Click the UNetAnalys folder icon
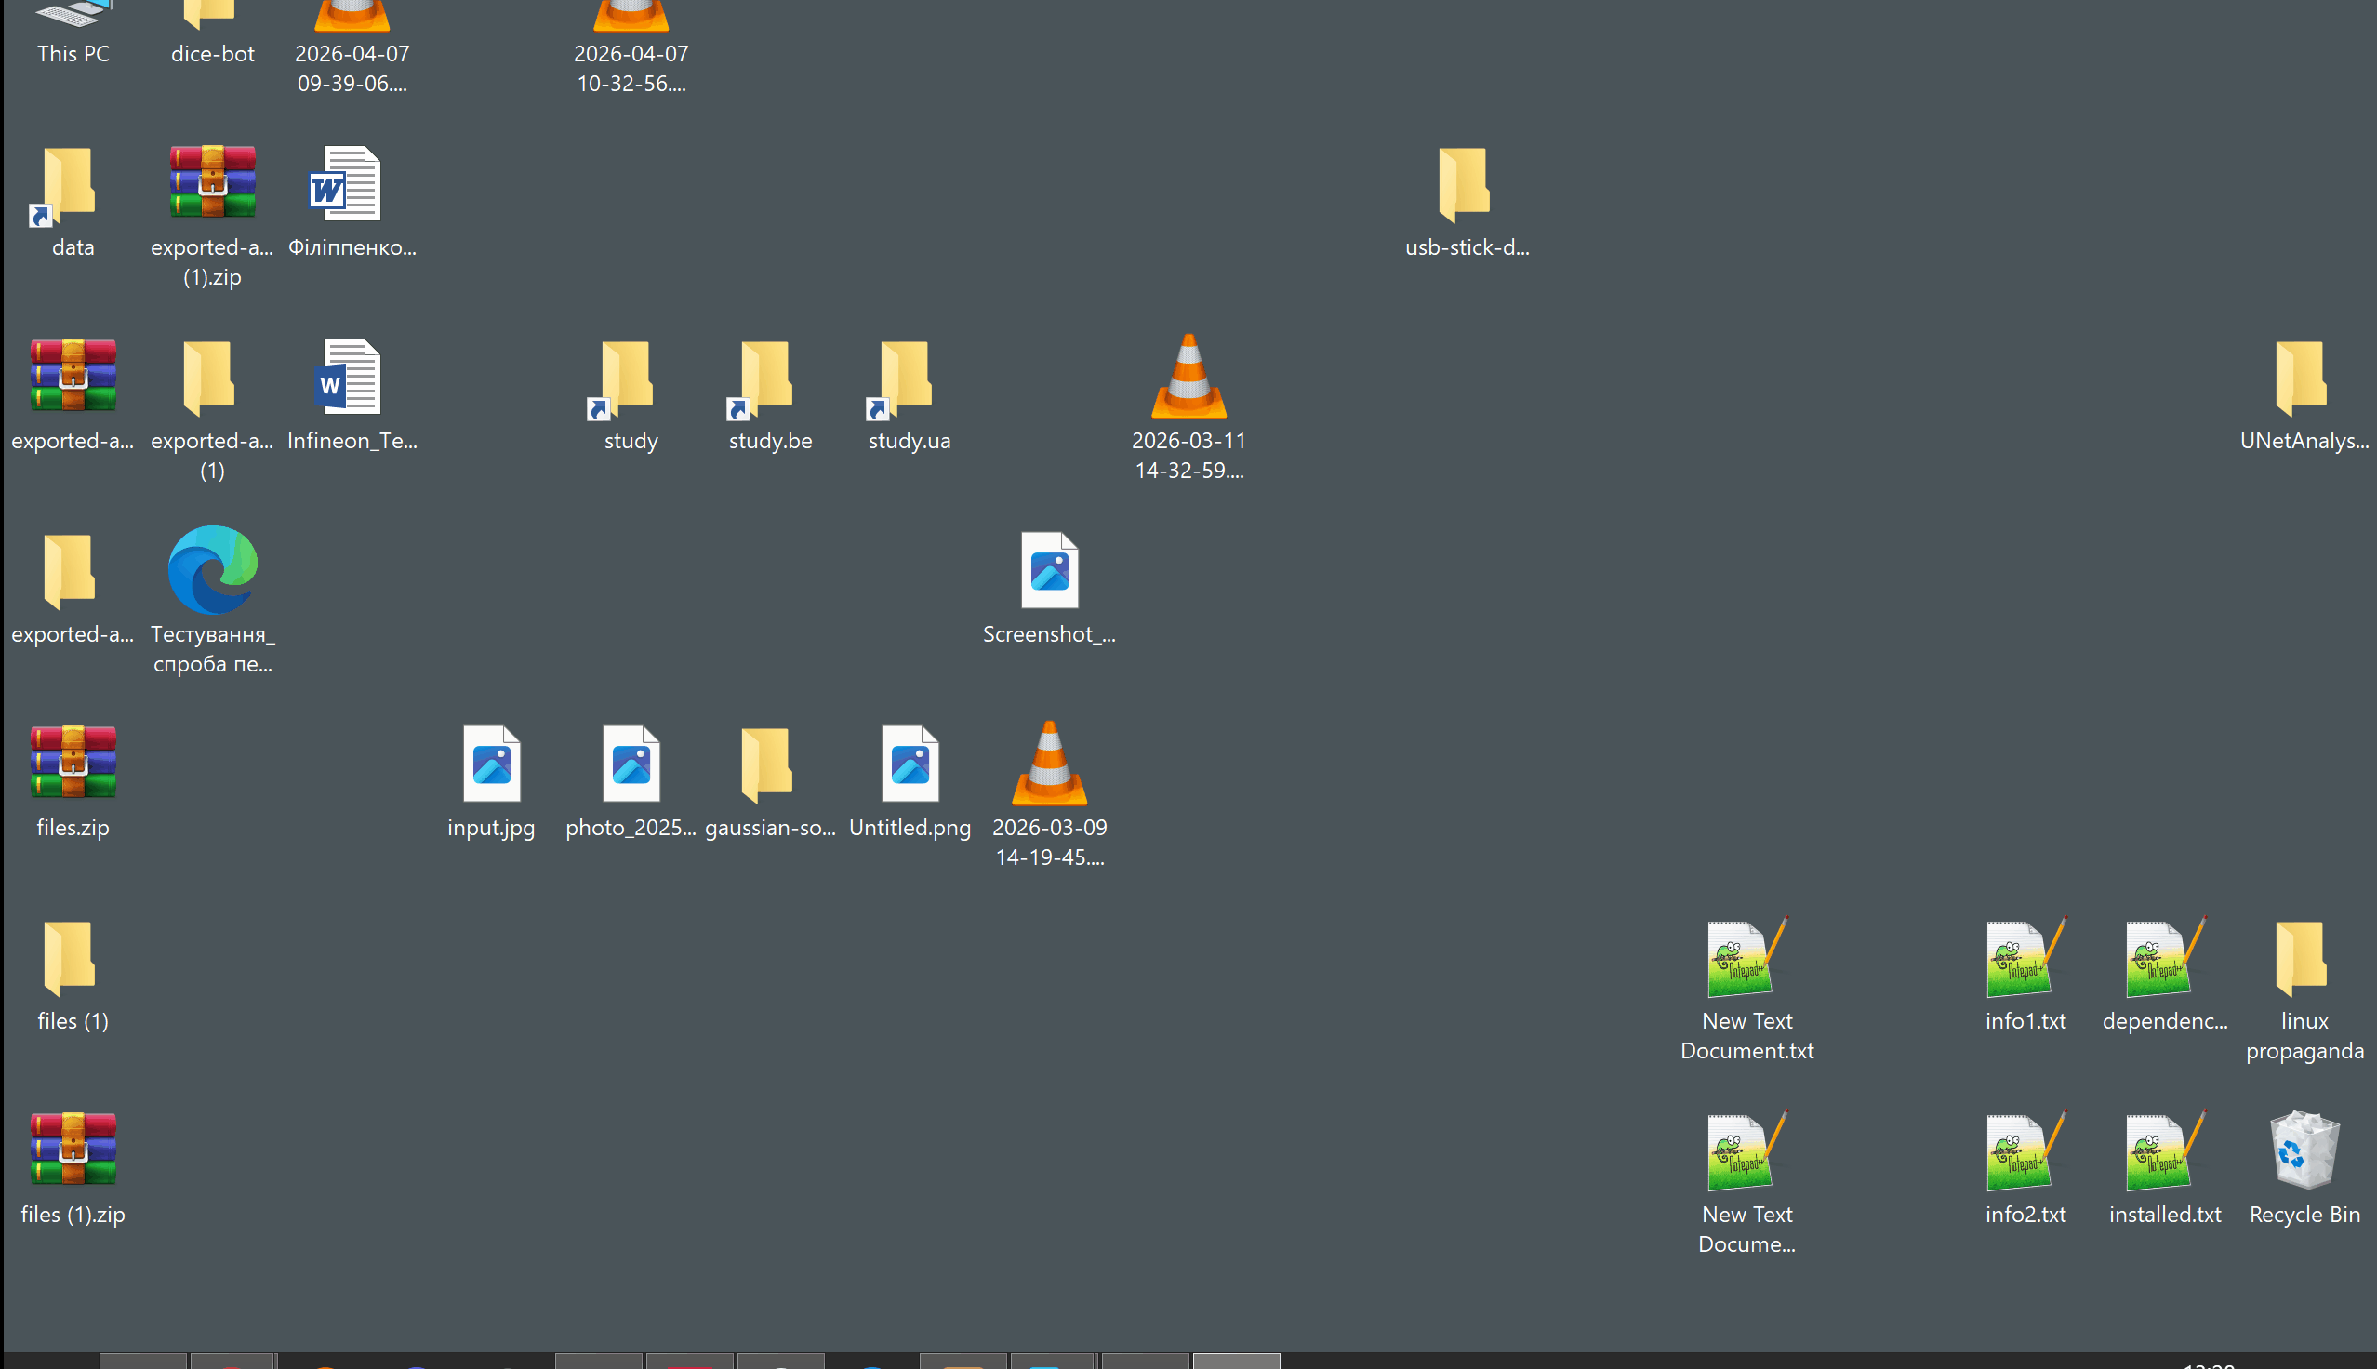This screenshot has width=2377, height=1369. 2303,378
